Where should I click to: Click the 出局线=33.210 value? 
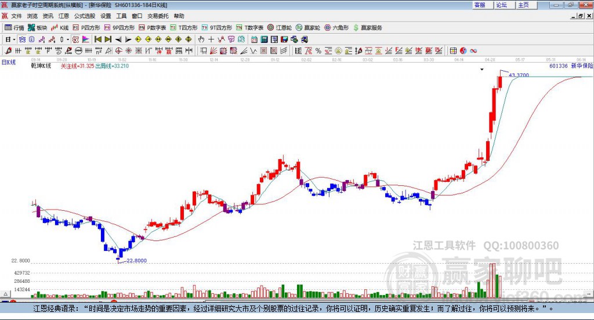(112, 66)
